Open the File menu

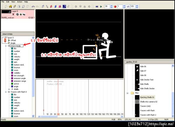[x=3, y=2]
